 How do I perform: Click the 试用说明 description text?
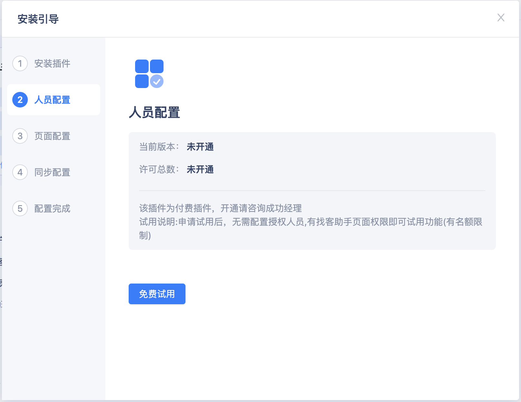coord(311,229)
